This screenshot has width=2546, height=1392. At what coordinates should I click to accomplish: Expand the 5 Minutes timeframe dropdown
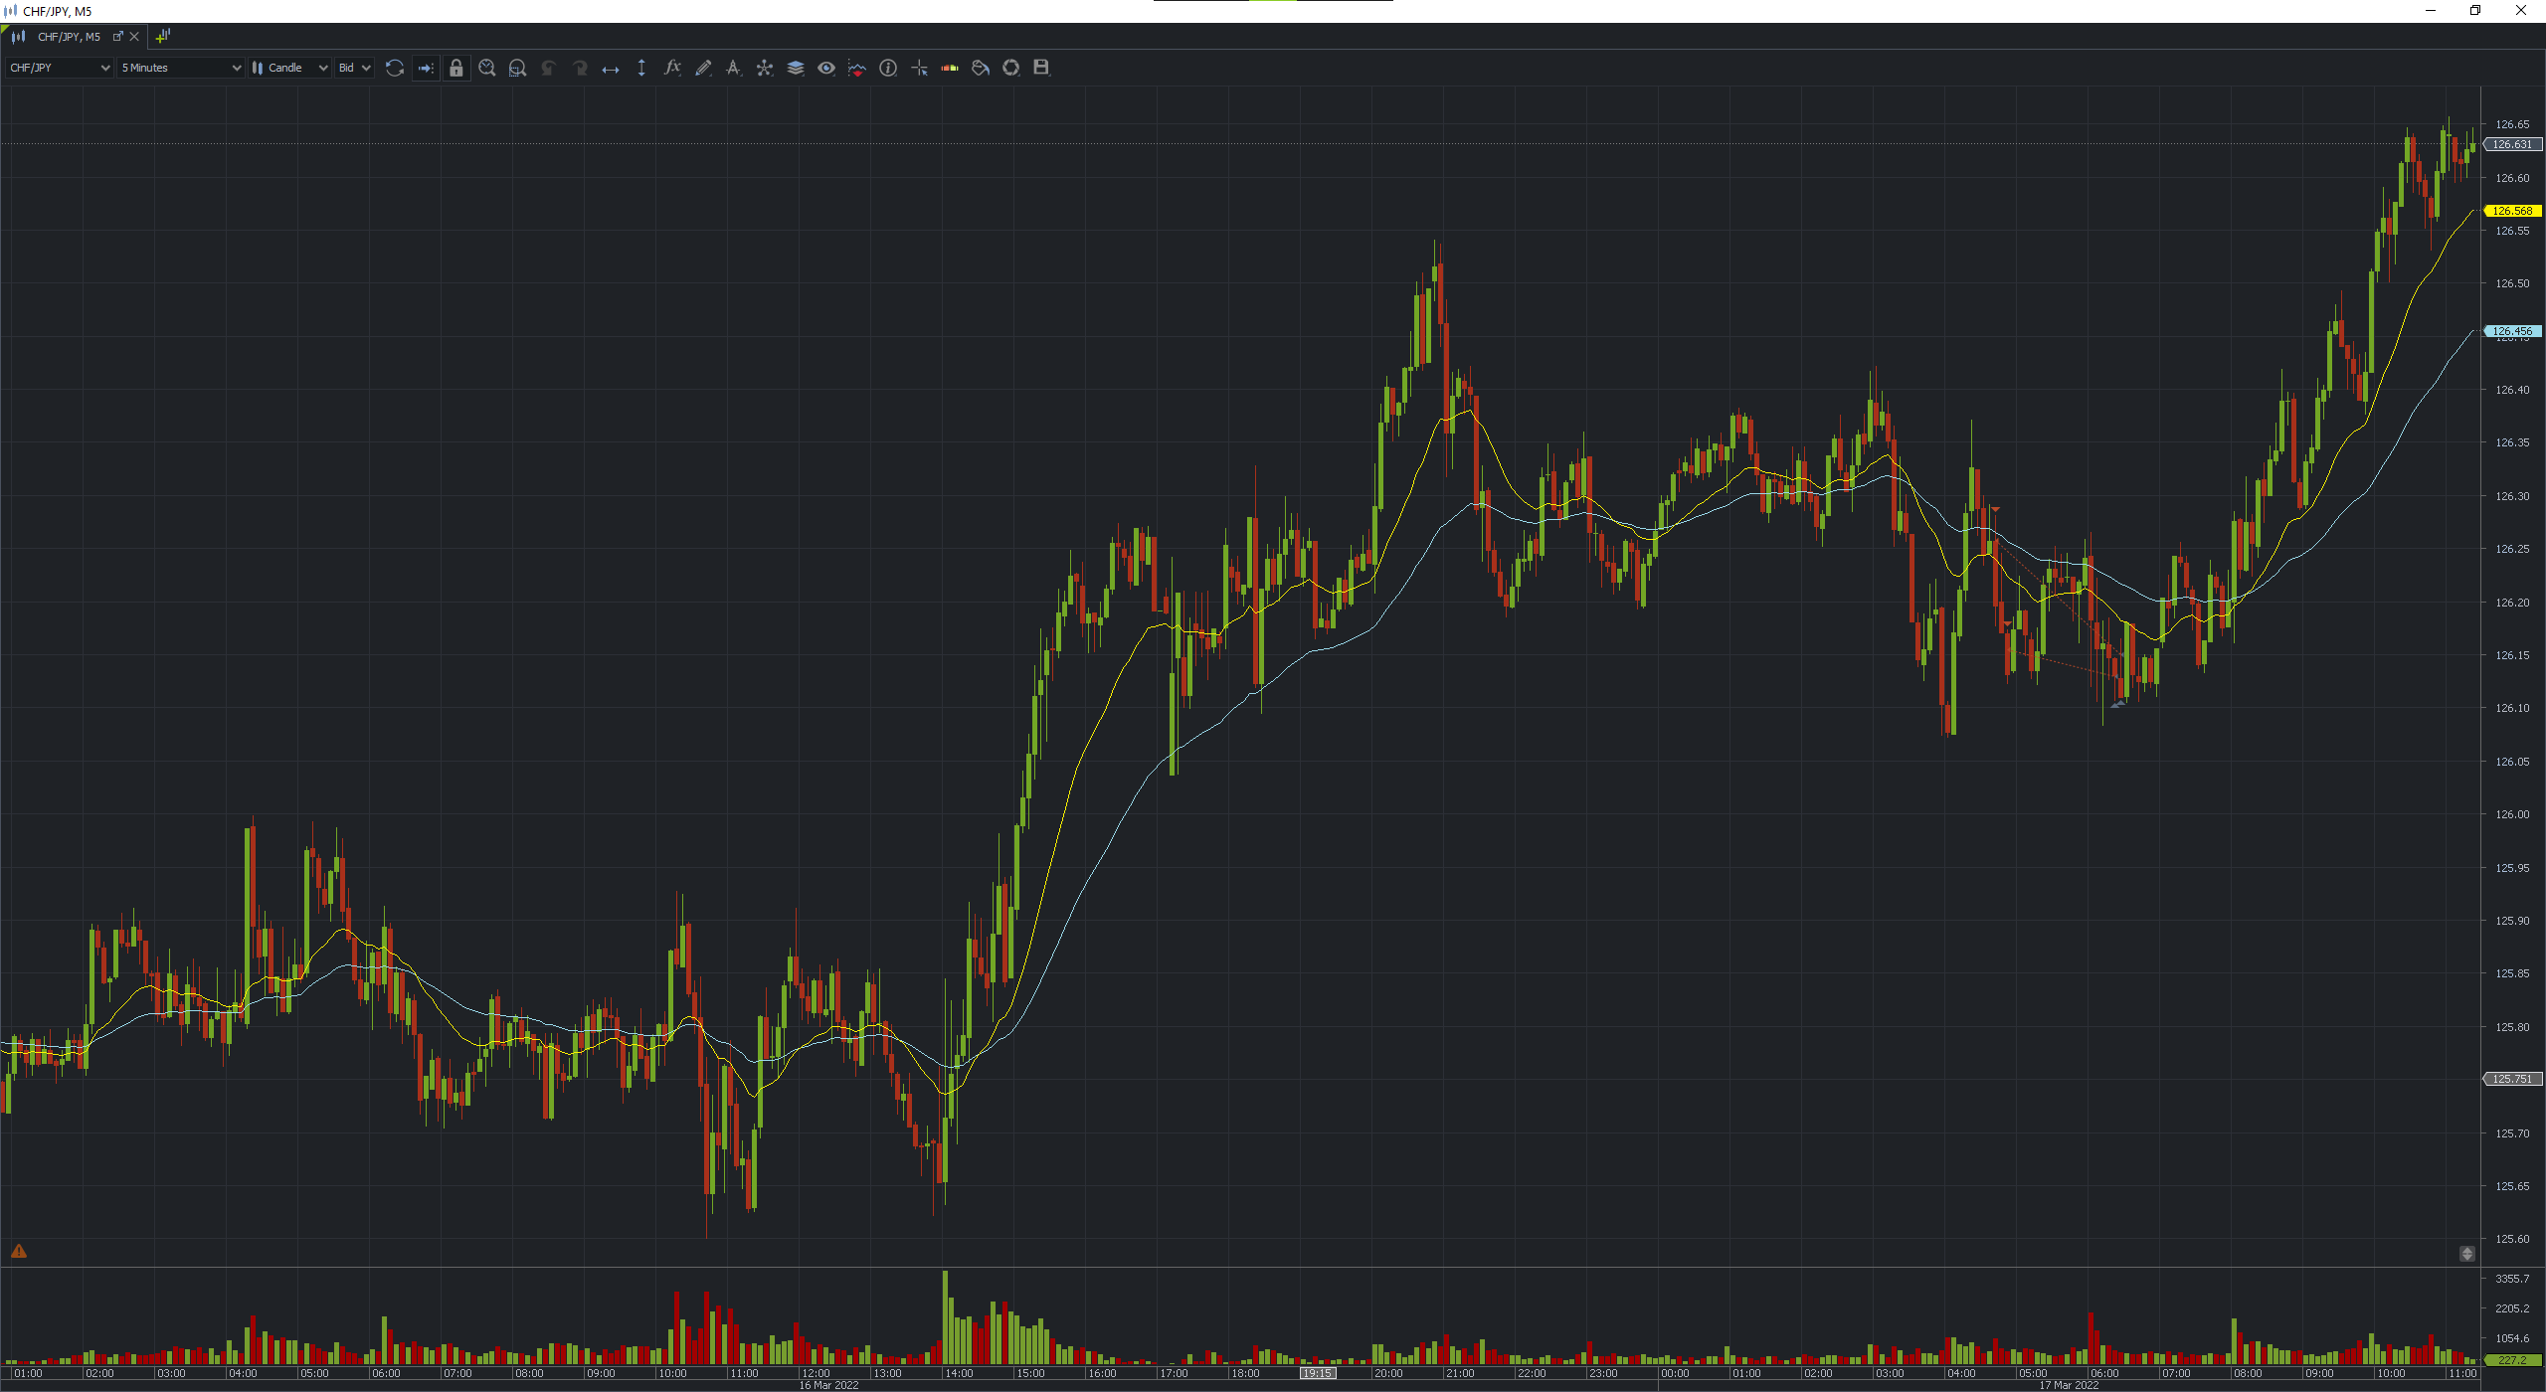181,68
